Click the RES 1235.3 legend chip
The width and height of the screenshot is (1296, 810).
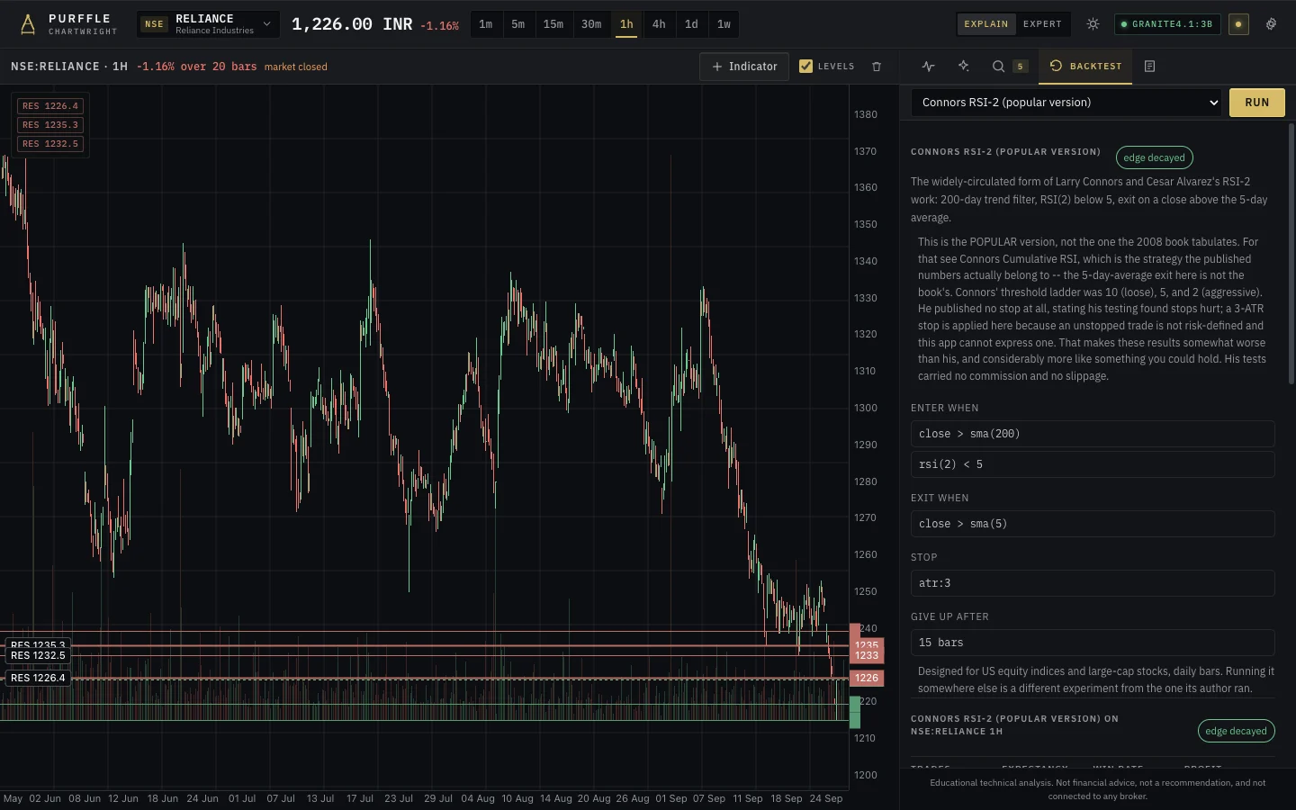[x=50, y=125]
